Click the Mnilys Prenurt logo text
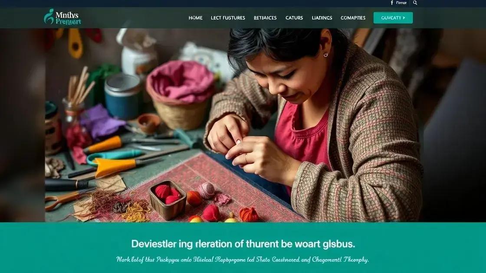 pyautogui.click(x=68, y=18)
